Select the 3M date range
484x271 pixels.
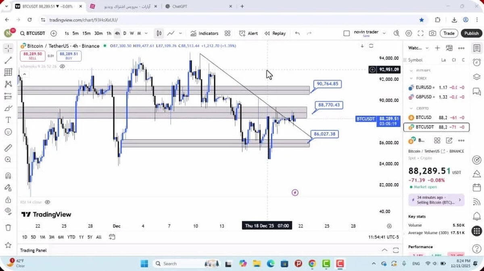[x=52, y=237]
